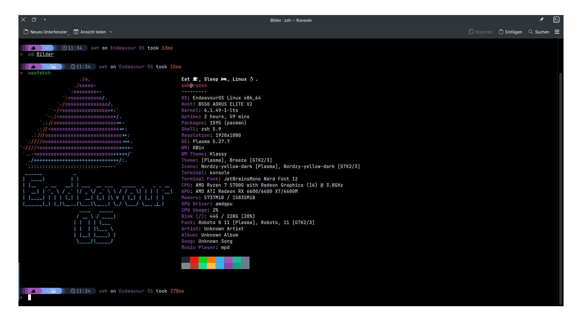The image size is (582, 328).
Task: Click the CPU AMD Ryzen 7 5700G line
Action: tap(262, 185)
